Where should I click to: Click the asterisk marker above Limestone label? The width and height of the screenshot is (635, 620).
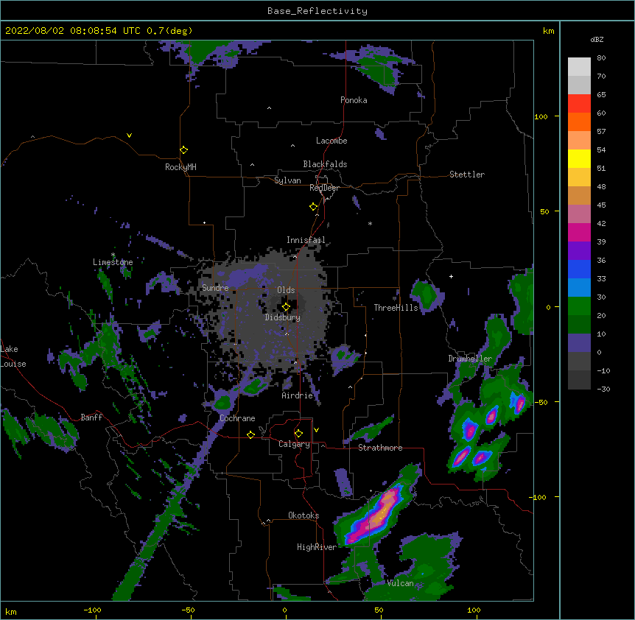coord(113,255)
